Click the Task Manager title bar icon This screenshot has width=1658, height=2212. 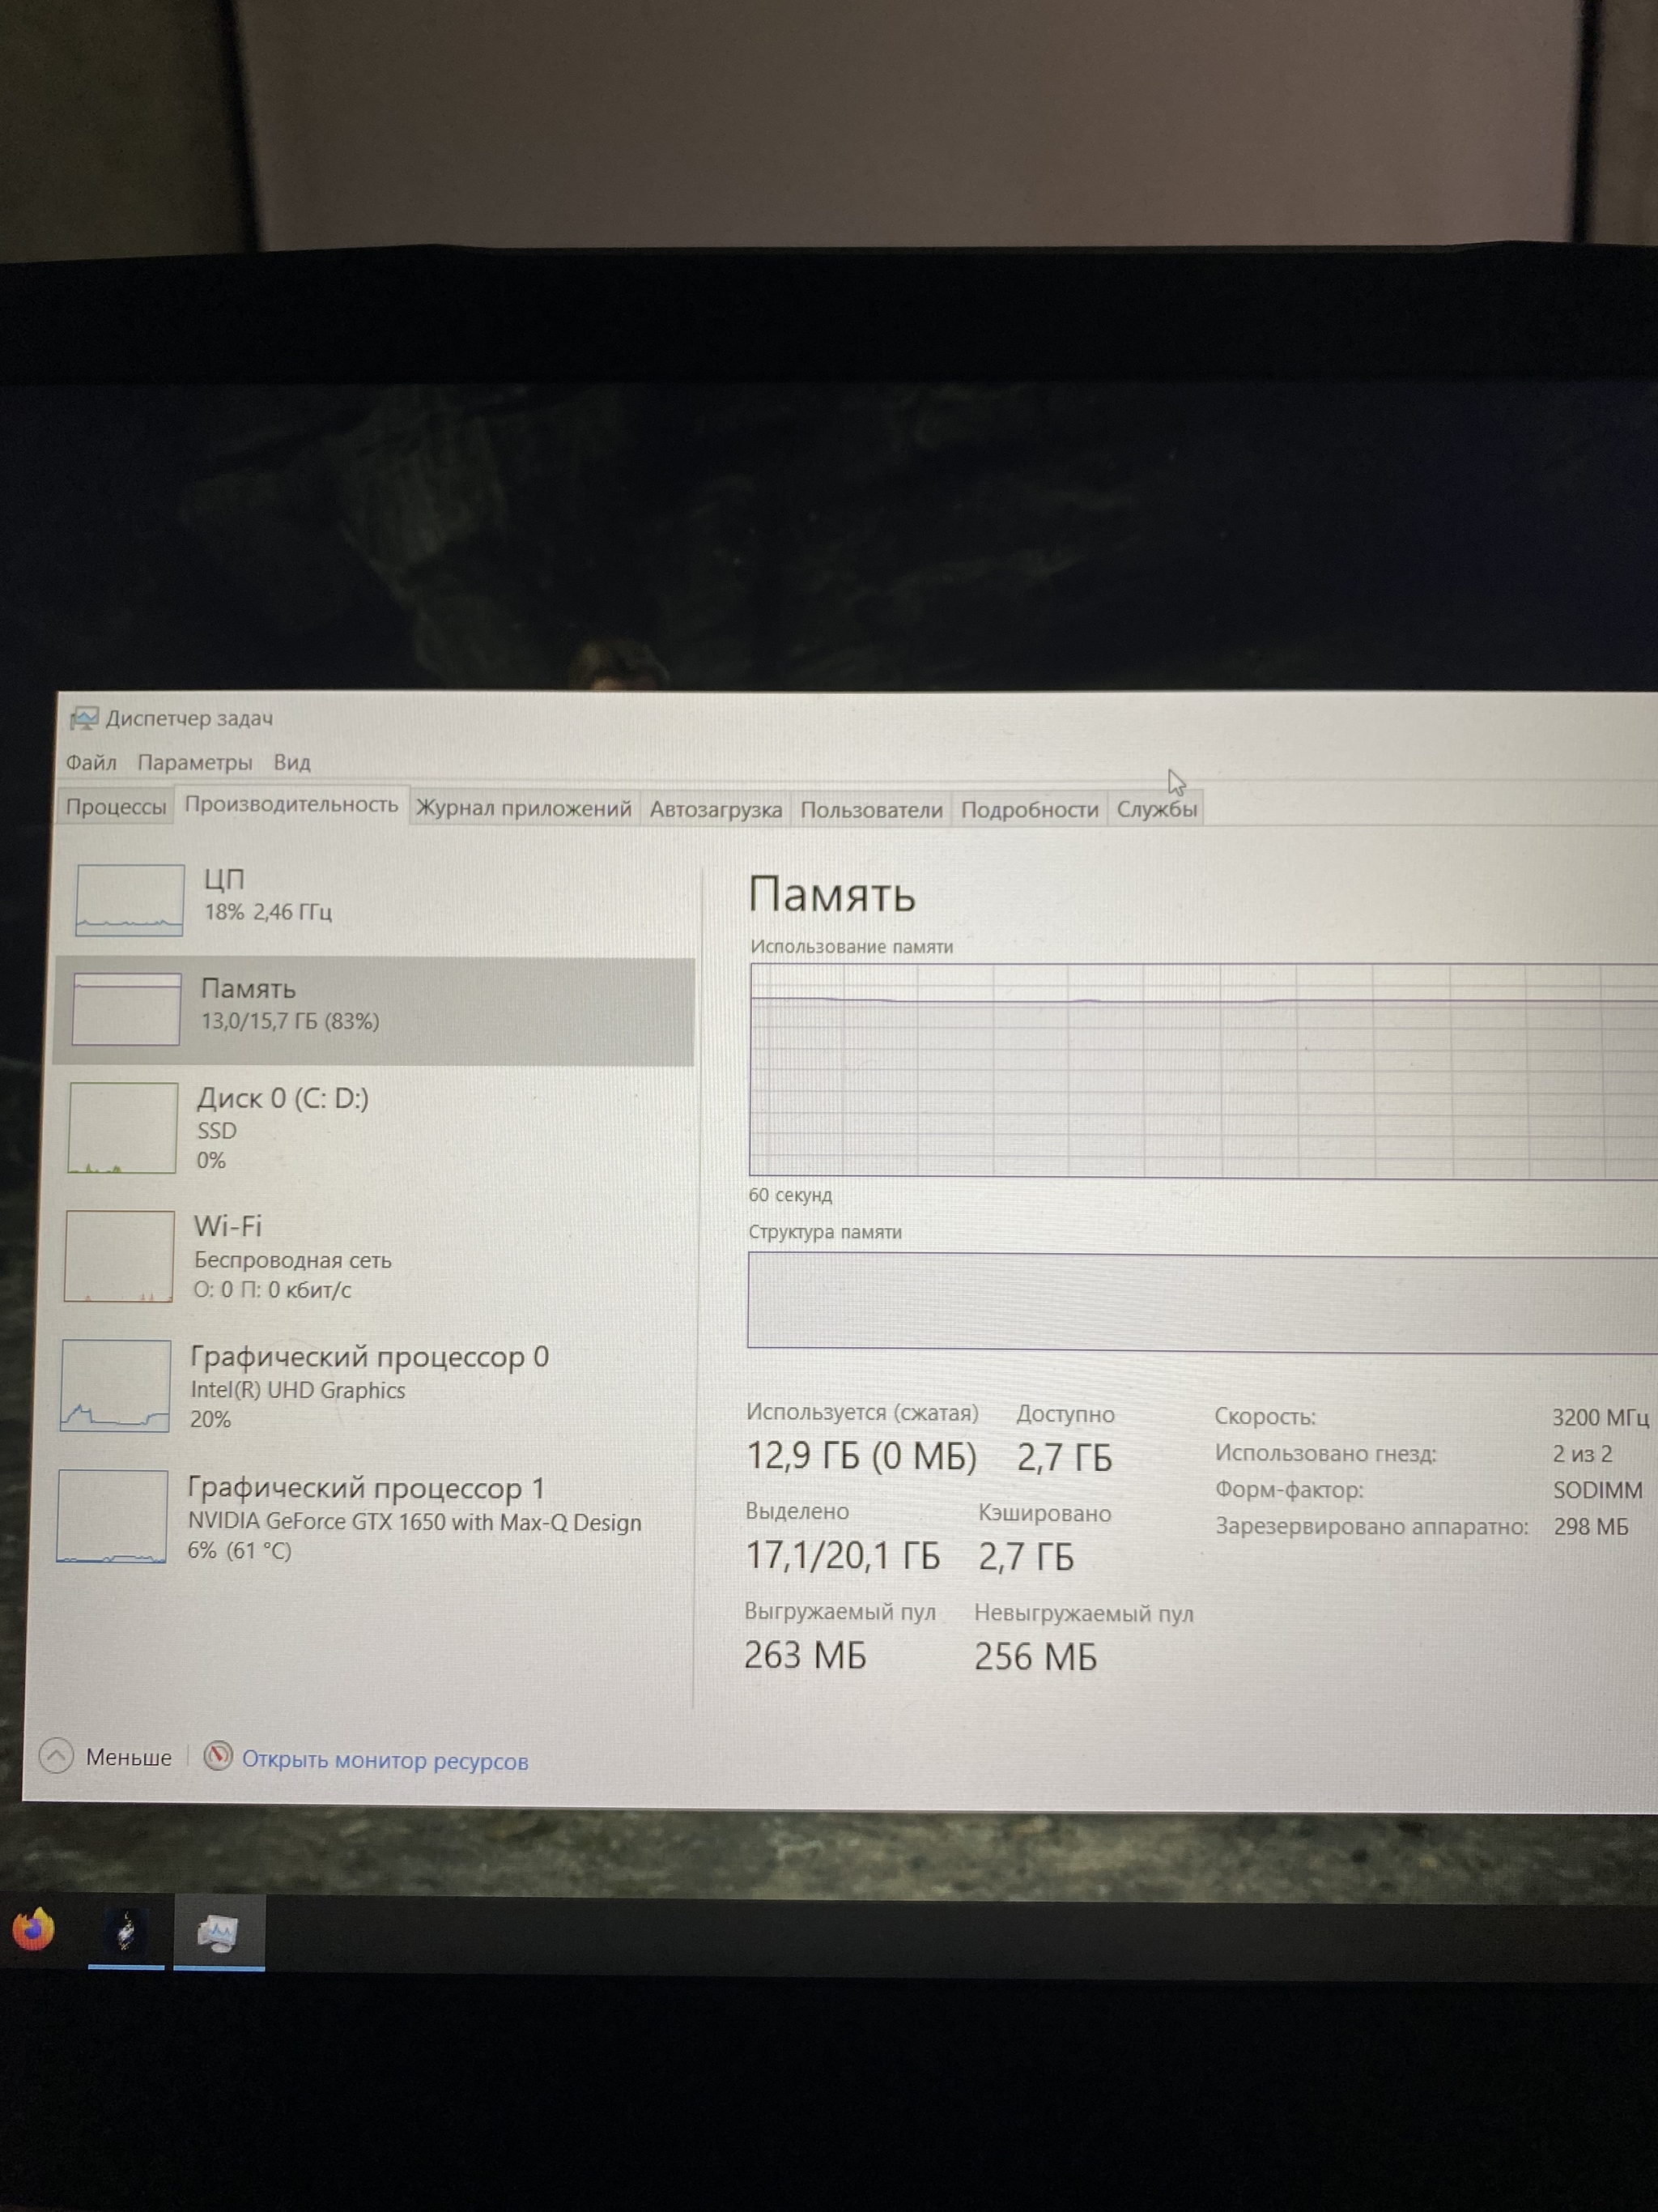click(84, 718)
